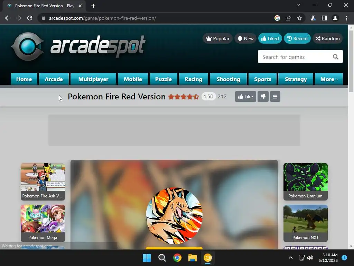The width and height of the screenshot is (354, 266).
Task: Open the Arcade category
Action: point(54,79)
